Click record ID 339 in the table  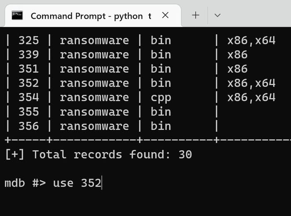29,54
